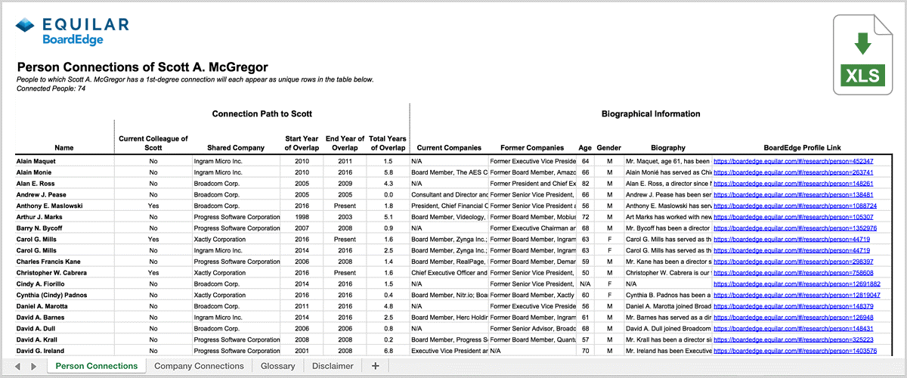Select the Anthony E. Maslowski name cell
Image resolution: width=907 pixels, height=378 pixels.
(x=64, y=206)
